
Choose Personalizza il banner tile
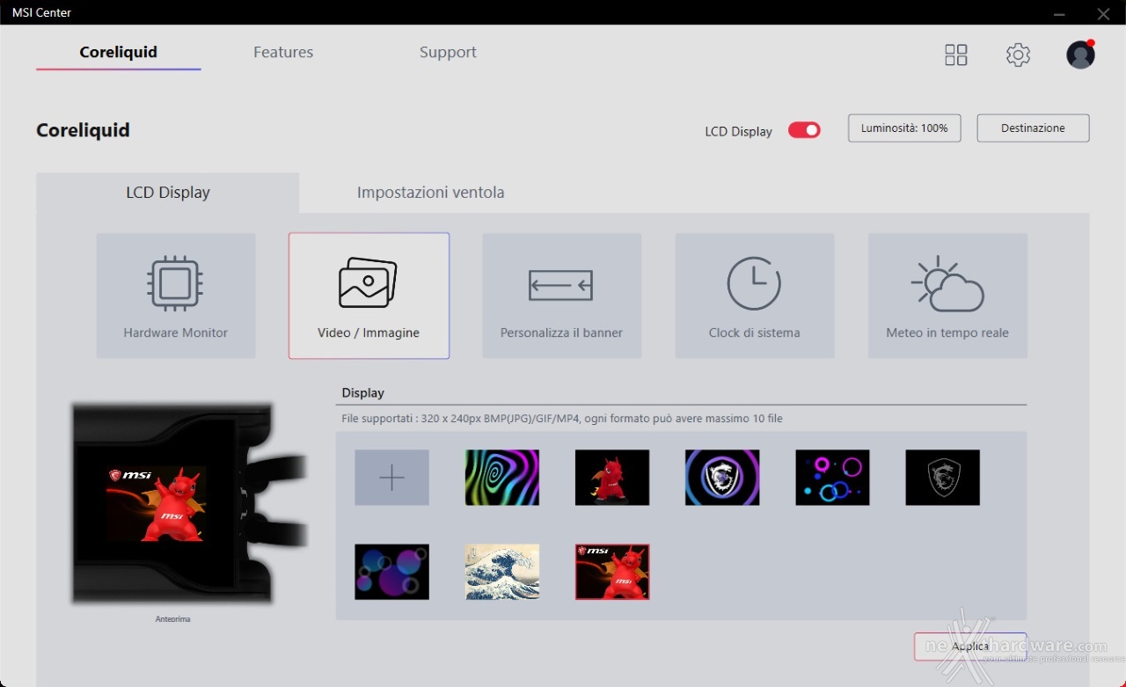561,296
